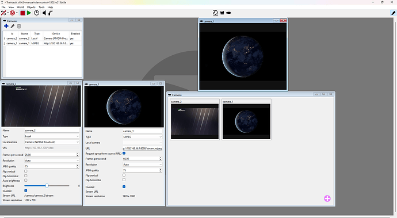The width and height of the screenshot is (397, 218).
Task: Click the smoke toggle icon beside the speaker
Action: pos(51,13)
